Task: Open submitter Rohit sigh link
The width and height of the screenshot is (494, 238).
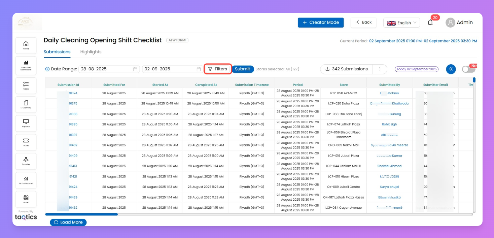Action: [x=389, y=125]
